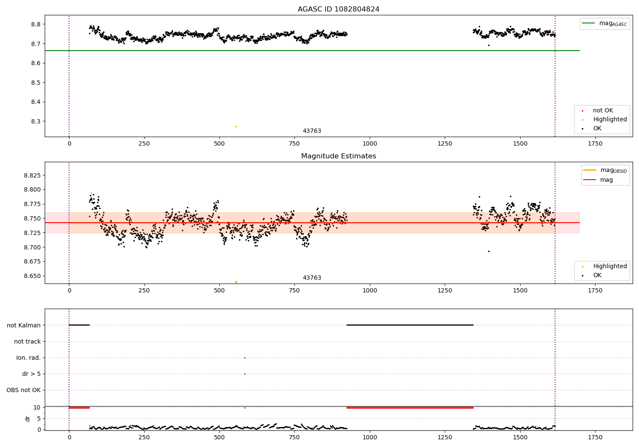The height and width of the screenshot is (447, 639).
Task: Click the 'OBS not OK' axis label
Action: (x=23, y=390)
